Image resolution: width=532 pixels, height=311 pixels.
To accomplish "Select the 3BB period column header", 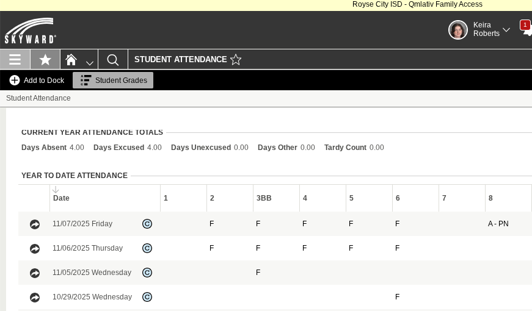I will 264,198.
